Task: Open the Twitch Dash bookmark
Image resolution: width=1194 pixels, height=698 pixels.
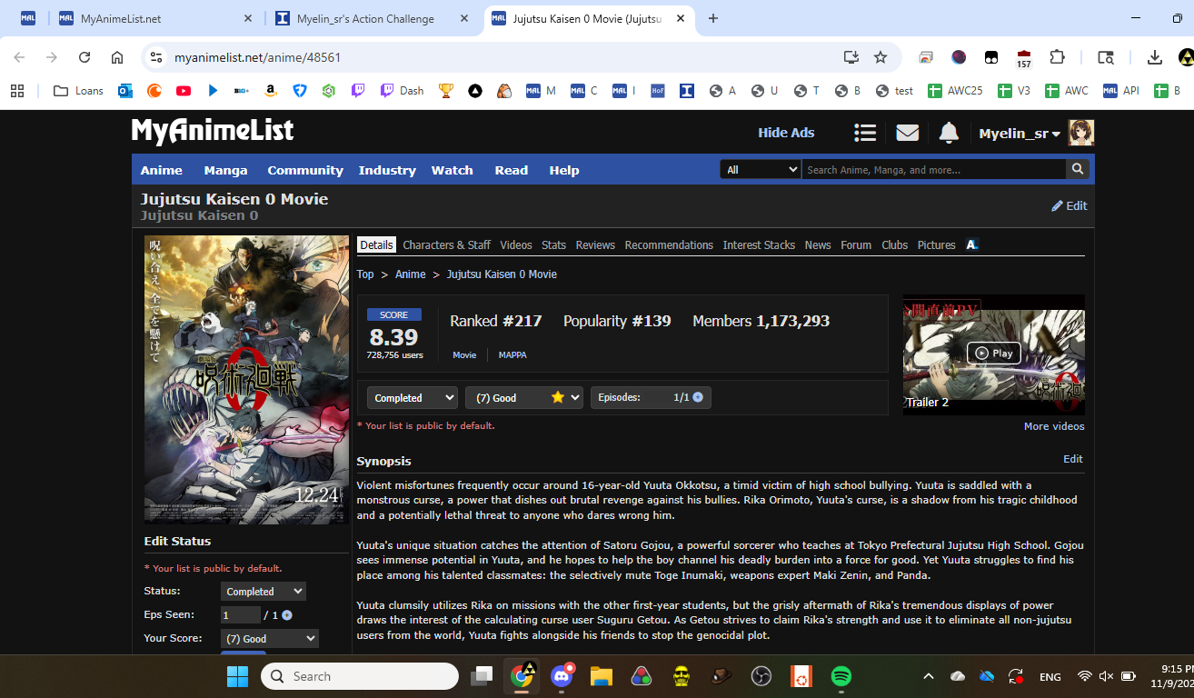Action: click(402, 91)
